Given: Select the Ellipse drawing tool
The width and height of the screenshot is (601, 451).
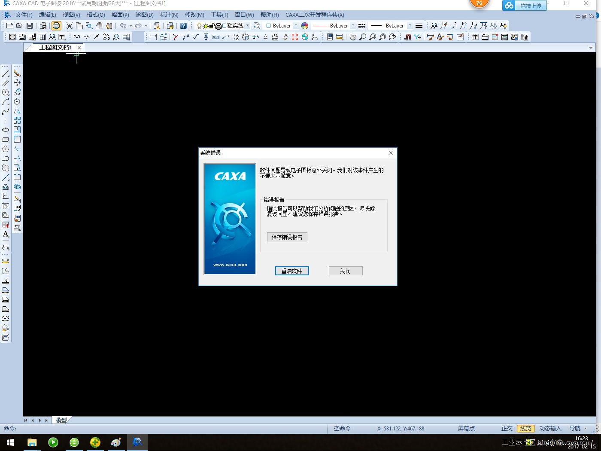Looking at the screenshot, I should coord(6,130).
